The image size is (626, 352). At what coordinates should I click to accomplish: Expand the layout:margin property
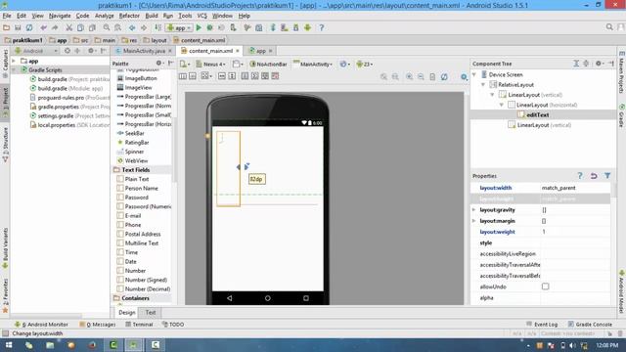click(x=473, y=221)
